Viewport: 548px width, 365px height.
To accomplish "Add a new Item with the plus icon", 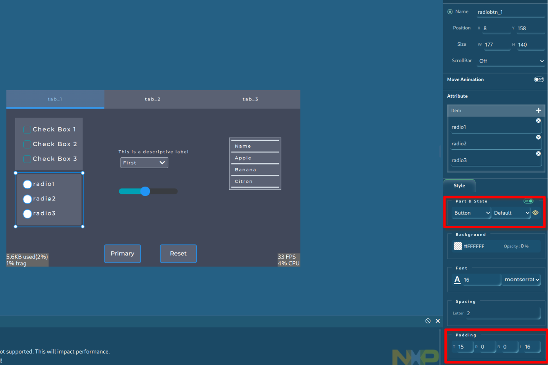I will click(x=539, y=110).
